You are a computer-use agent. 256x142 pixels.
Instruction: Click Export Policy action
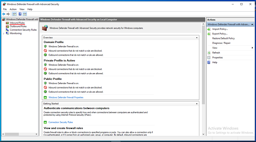coord(220,34)
